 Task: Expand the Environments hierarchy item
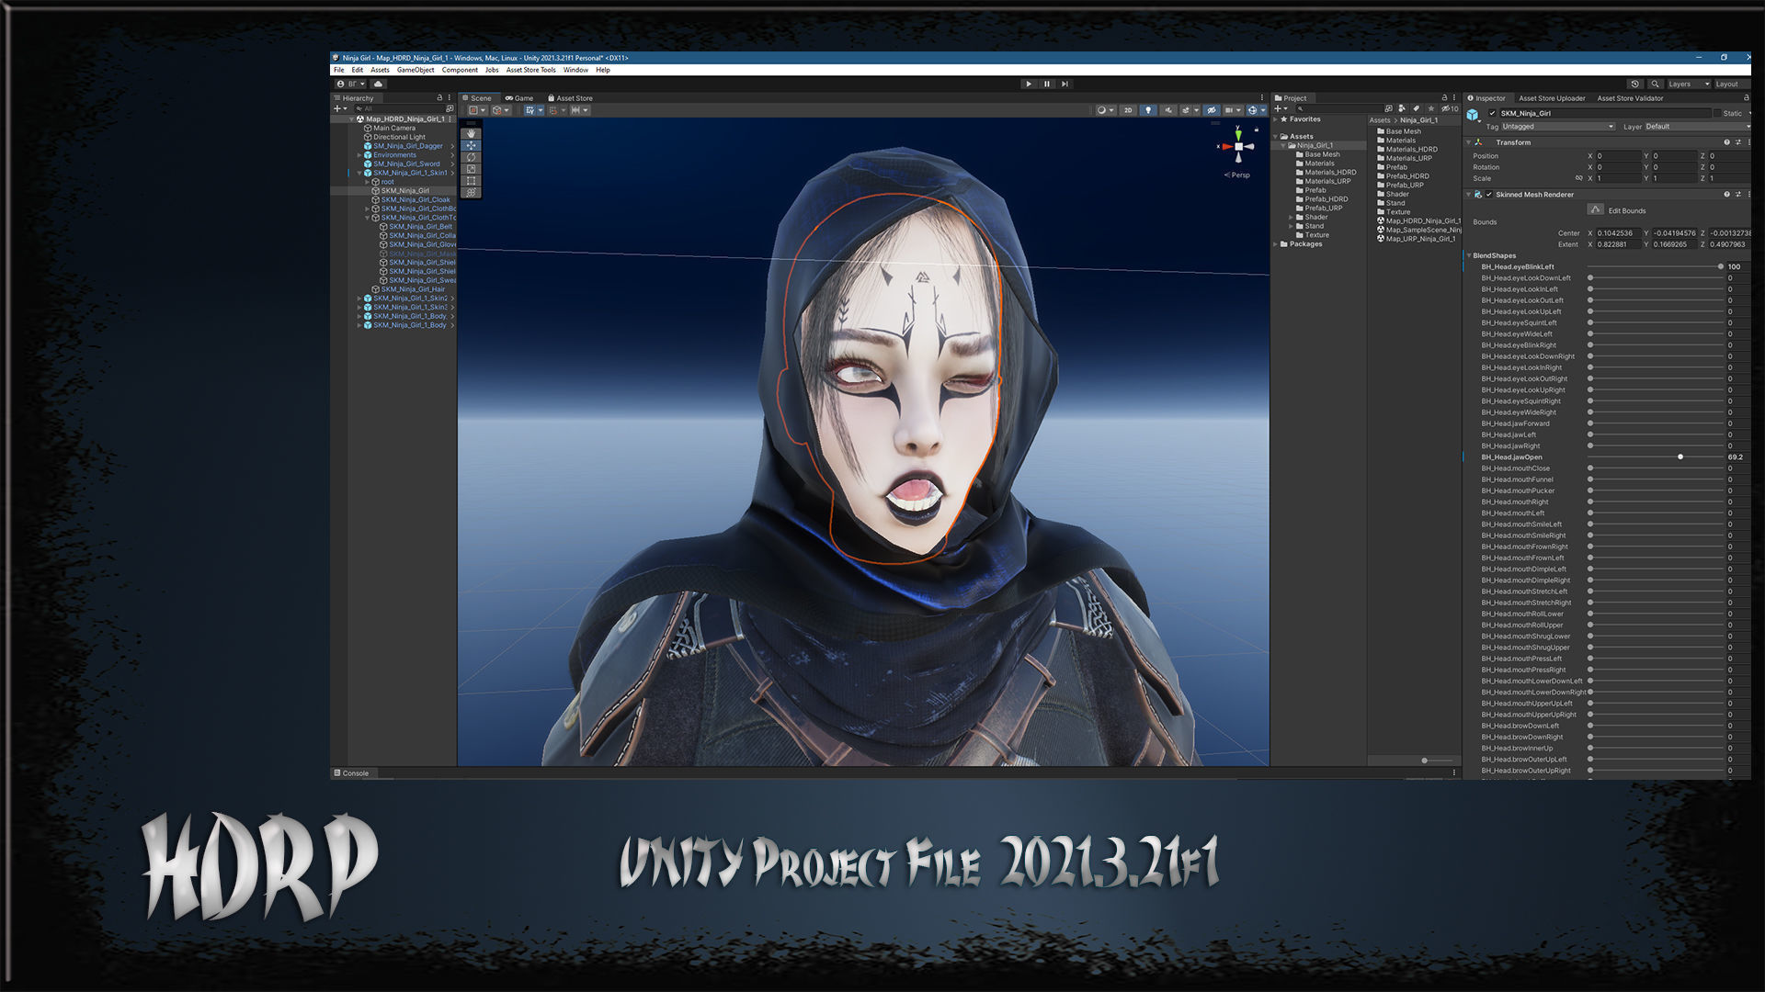[x=359, y=155]
